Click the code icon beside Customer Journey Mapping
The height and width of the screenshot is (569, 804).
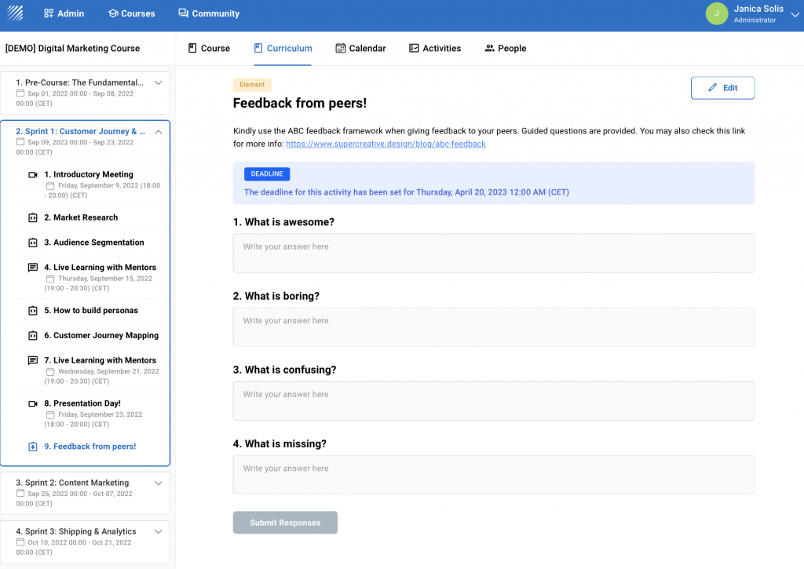[33, 336]
